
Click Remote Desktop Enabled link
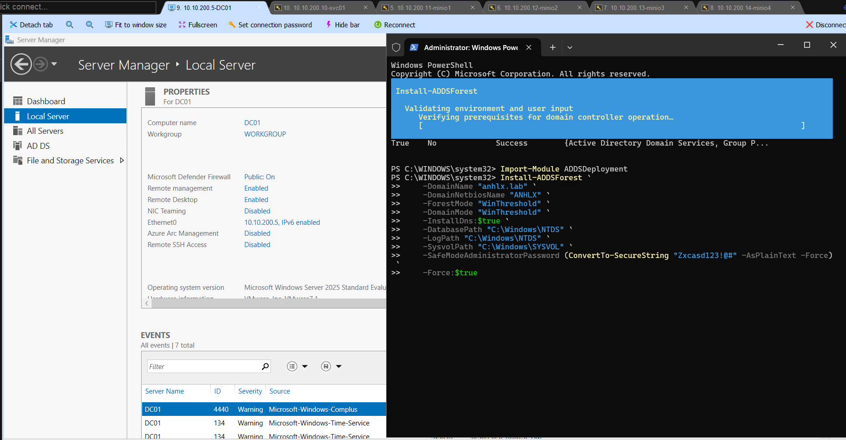(x=256, y=200)
